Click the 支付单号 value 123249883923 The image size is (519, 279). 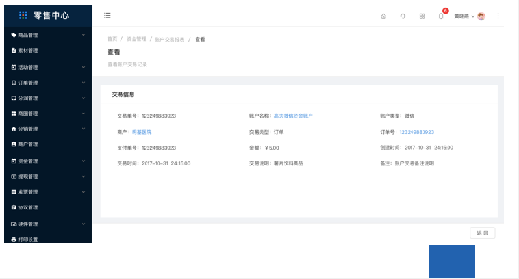point(159,148)
